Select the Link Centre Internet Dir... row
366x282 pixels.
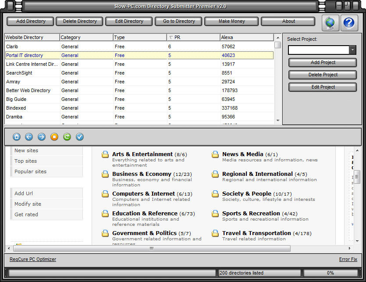139,64
